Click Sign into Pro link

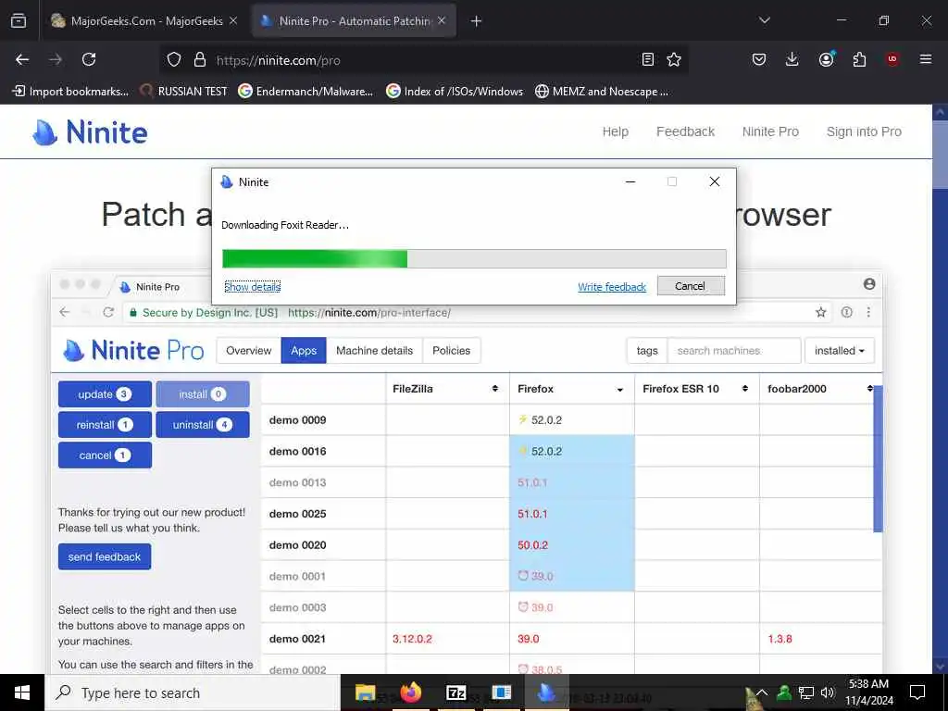point(864,131)
